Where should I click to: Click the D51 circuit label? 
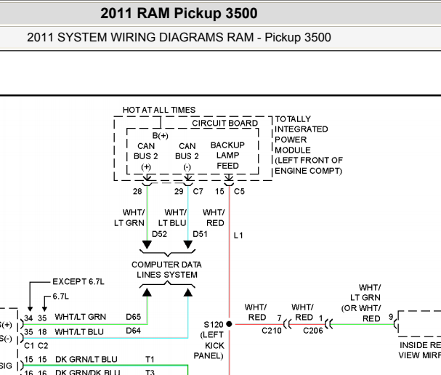point(200,234)
